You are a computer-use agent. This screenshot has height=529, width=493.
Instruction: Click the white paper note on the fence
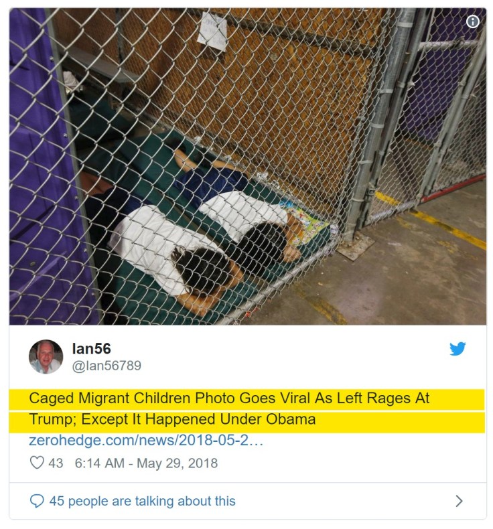212,31
